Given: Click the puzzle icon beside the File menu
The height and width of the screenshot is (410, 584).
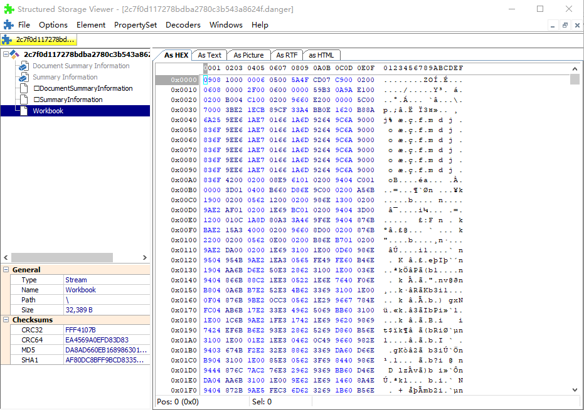Looking at the screenshot, I should click(x=8, y=25).
